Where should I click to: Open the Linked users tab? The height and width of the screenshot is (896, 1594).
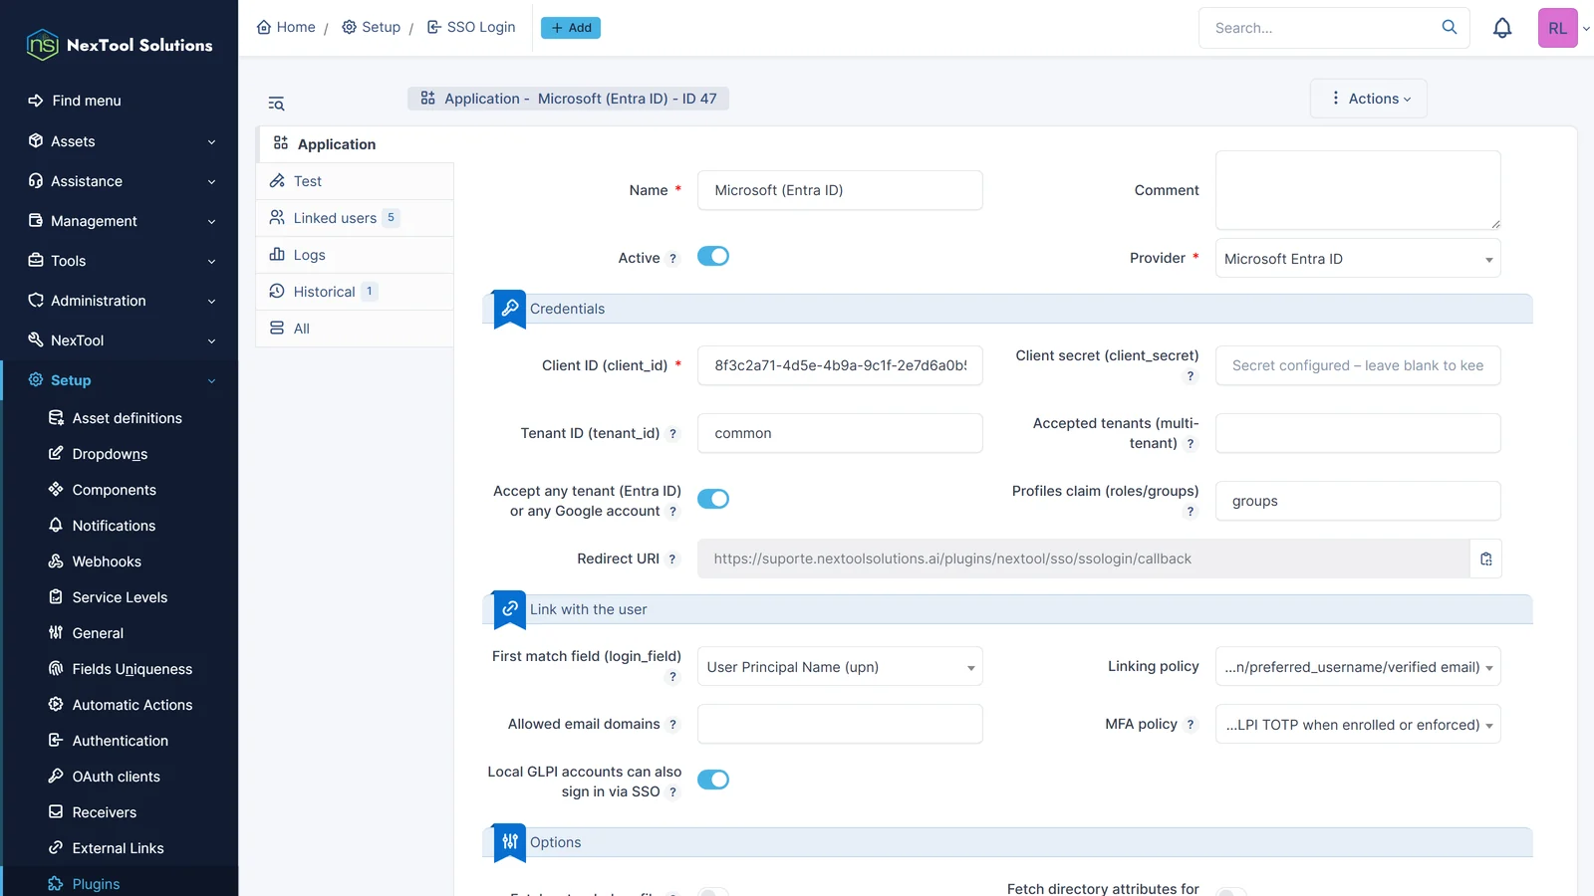(355, 218)
